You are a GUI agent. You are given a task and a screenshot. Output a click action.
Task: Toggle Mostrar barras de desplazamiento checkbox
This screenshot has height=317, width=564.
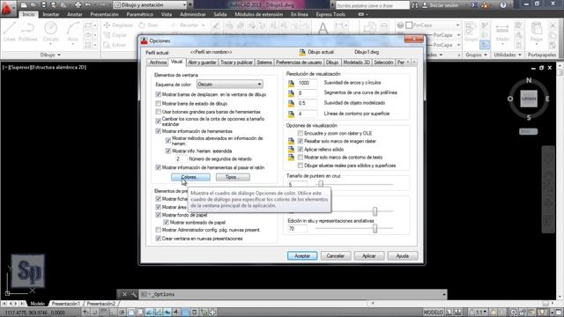pyautogui.click(x=158, y=94)
